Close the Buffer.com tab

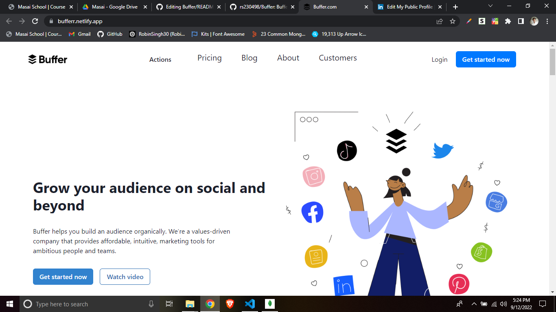(x=366, y=7)
